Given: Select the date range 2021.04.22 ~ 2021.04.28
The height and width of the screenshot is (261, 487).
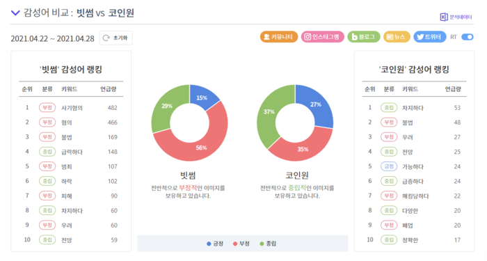Looking at the screenshot, I should point(52,38).
